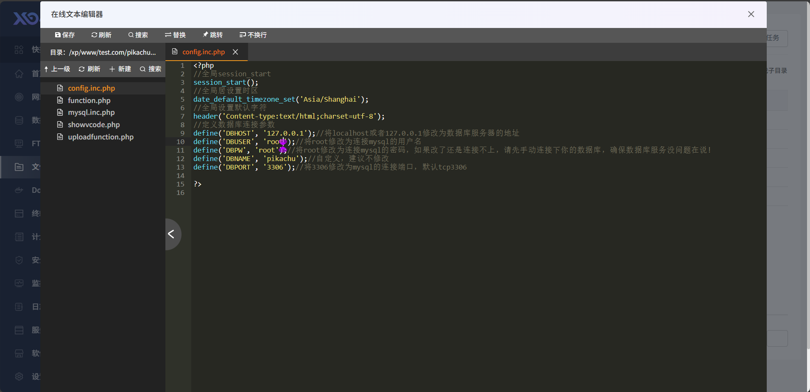
Task: Click the '3306' DBPORT value
Action: coord(275,167)
